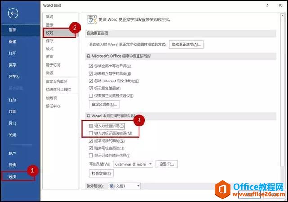288x202 pixels.
Task: Toggle 忽略包含数字的单词 checkbox
Action: coord(91,73)
